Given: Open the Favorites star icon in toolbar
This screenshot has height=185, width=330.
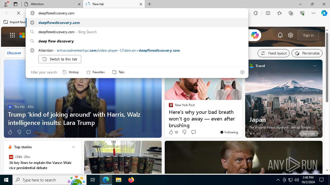Looking at the screenshot, I should tap(279, 13).
